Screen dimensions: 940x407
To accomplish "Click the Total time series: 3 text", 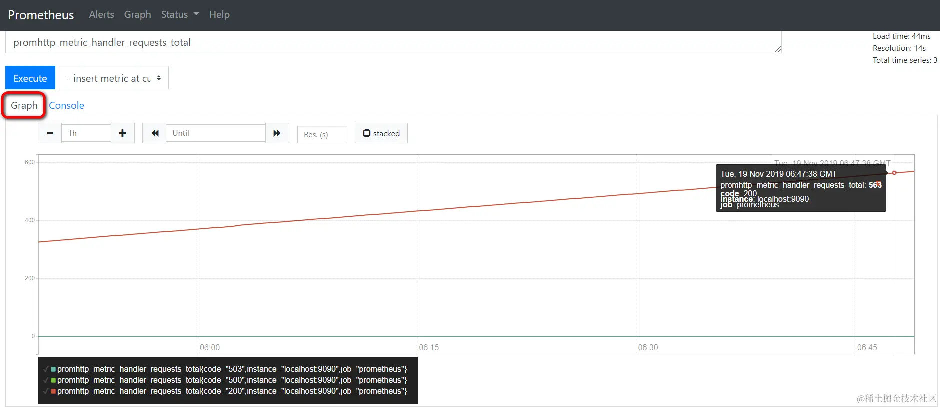I will 905,60.
